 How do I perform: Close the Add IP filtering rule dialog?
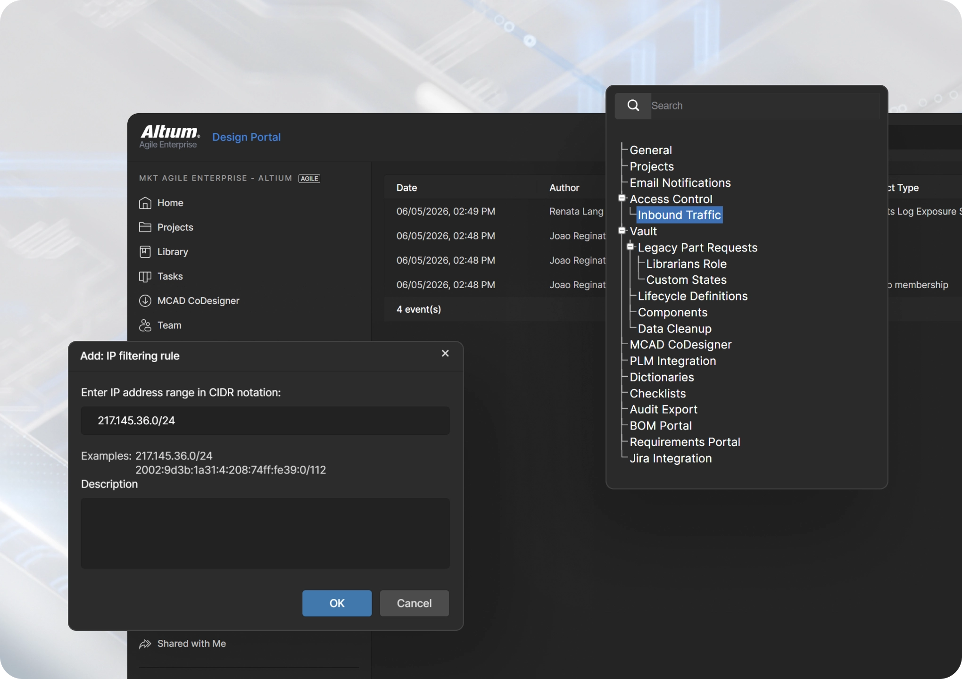tap(445, 353)
